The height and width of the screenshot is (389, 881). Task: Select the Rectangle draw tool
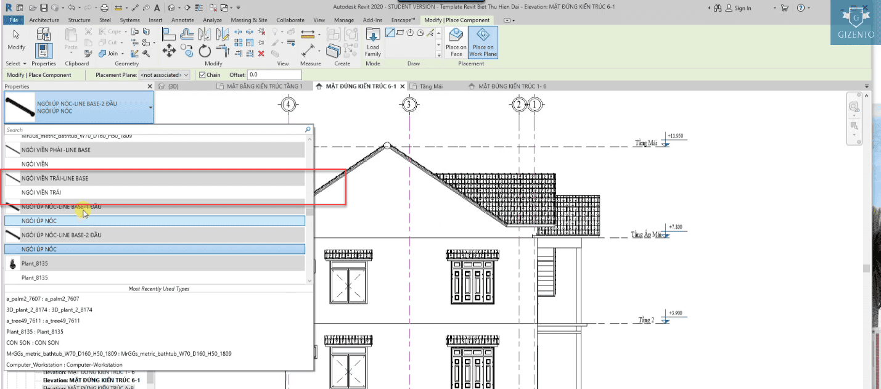click(401, 32)
